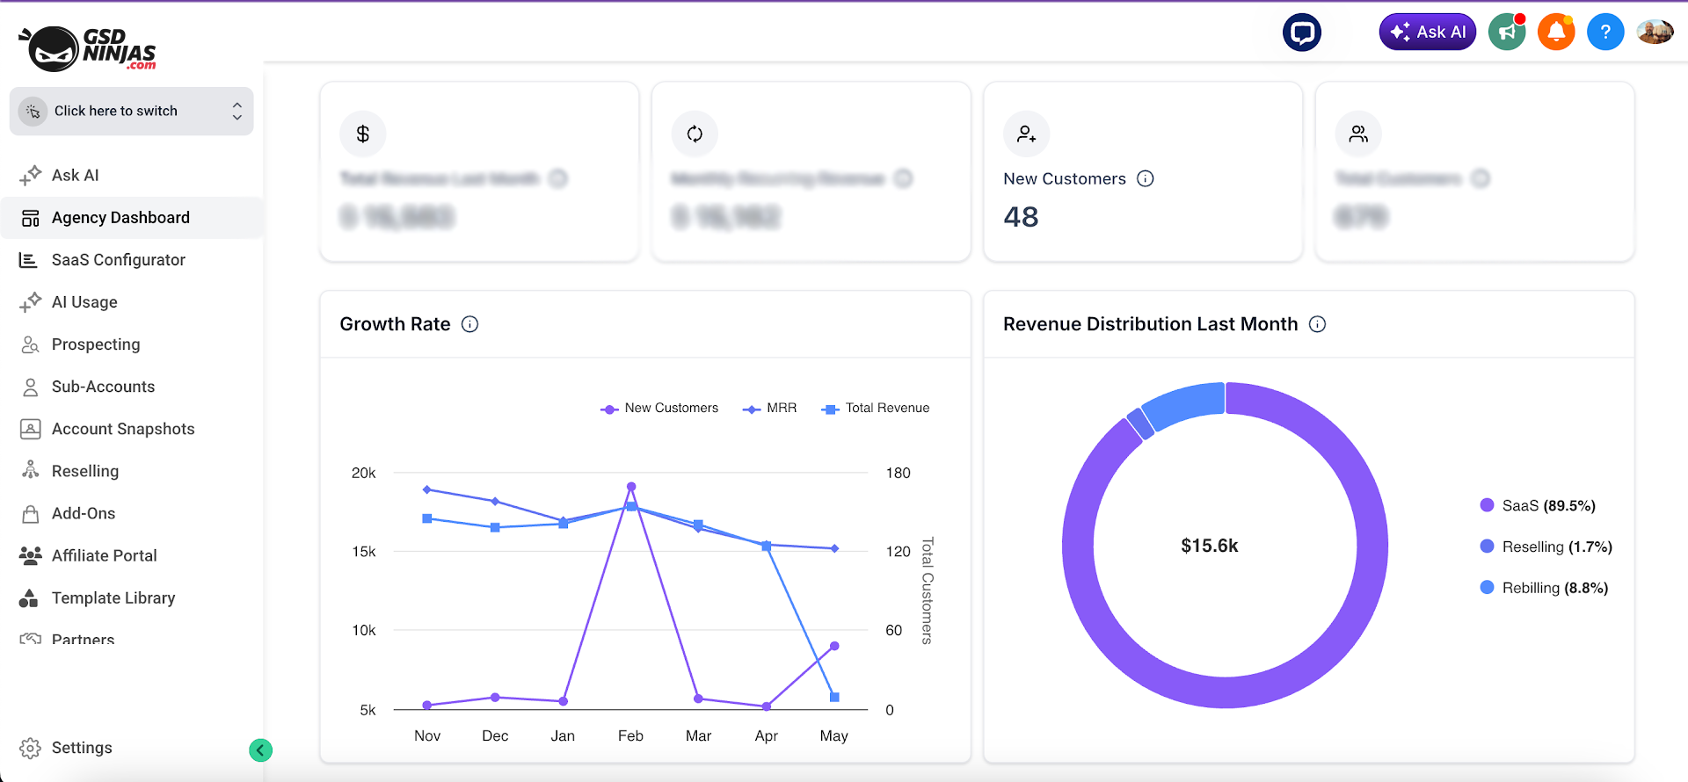Click the AI Usage sparkle icon
This screenshot has height=782, width=1688.
tap(30, 301)
